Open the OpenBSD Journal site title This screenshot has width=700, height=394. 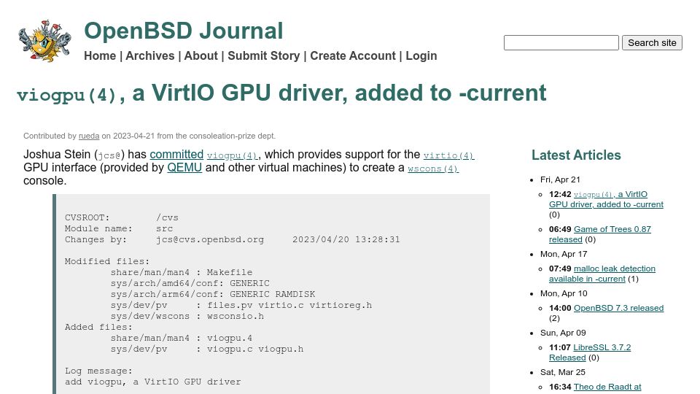pos(184,31)
